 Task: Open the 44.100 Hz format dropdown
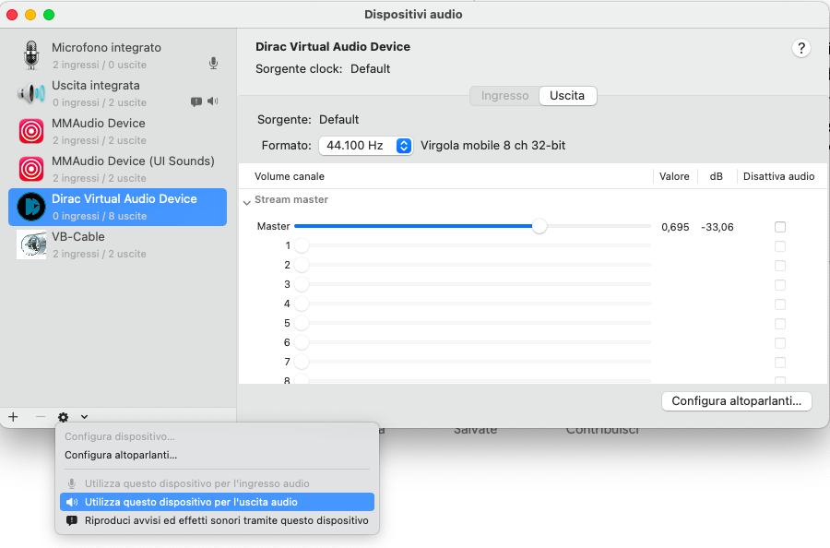point(365,146)
